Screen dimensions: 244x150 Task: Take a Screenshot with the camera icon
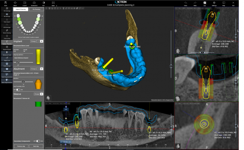(x=34, y=3)
